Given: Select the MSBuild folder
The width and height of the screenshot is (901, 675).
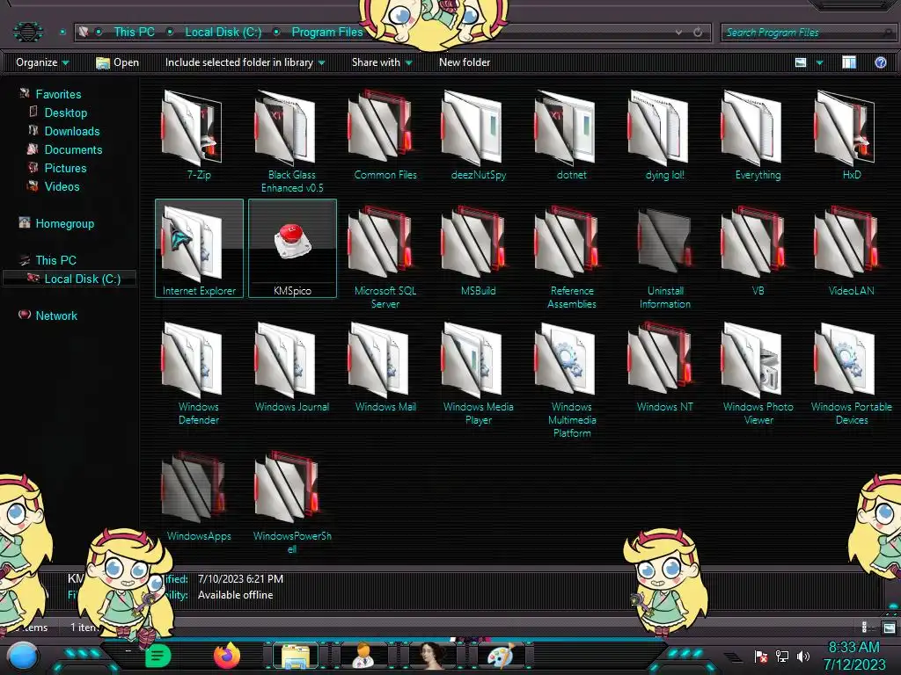Looking at the screenshot, I should (x=478, y=250).
